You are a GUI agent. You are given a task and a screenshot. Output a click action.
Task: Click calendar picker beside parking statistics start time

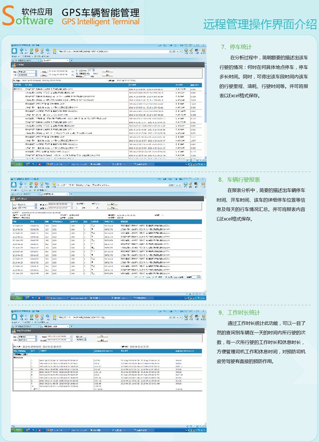click(71, 71)
